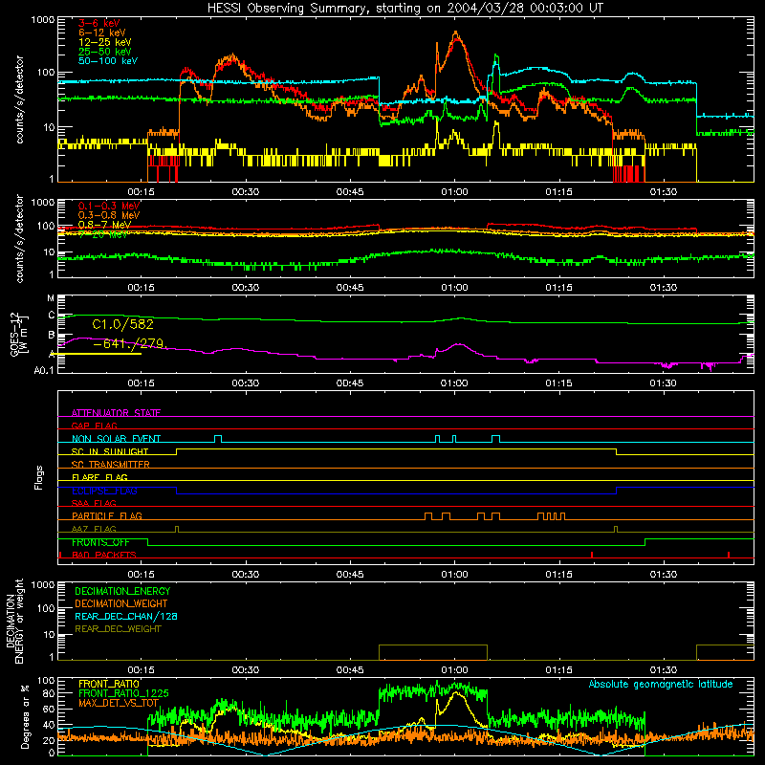Screen dimensions: 765x765
Task: Click the 25-50 keV legend entry
Action: pos(104,52)
